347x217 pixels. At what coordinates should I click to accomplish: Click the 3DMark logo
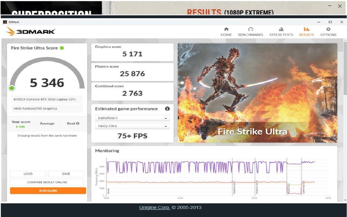click(x=30, y=31)
